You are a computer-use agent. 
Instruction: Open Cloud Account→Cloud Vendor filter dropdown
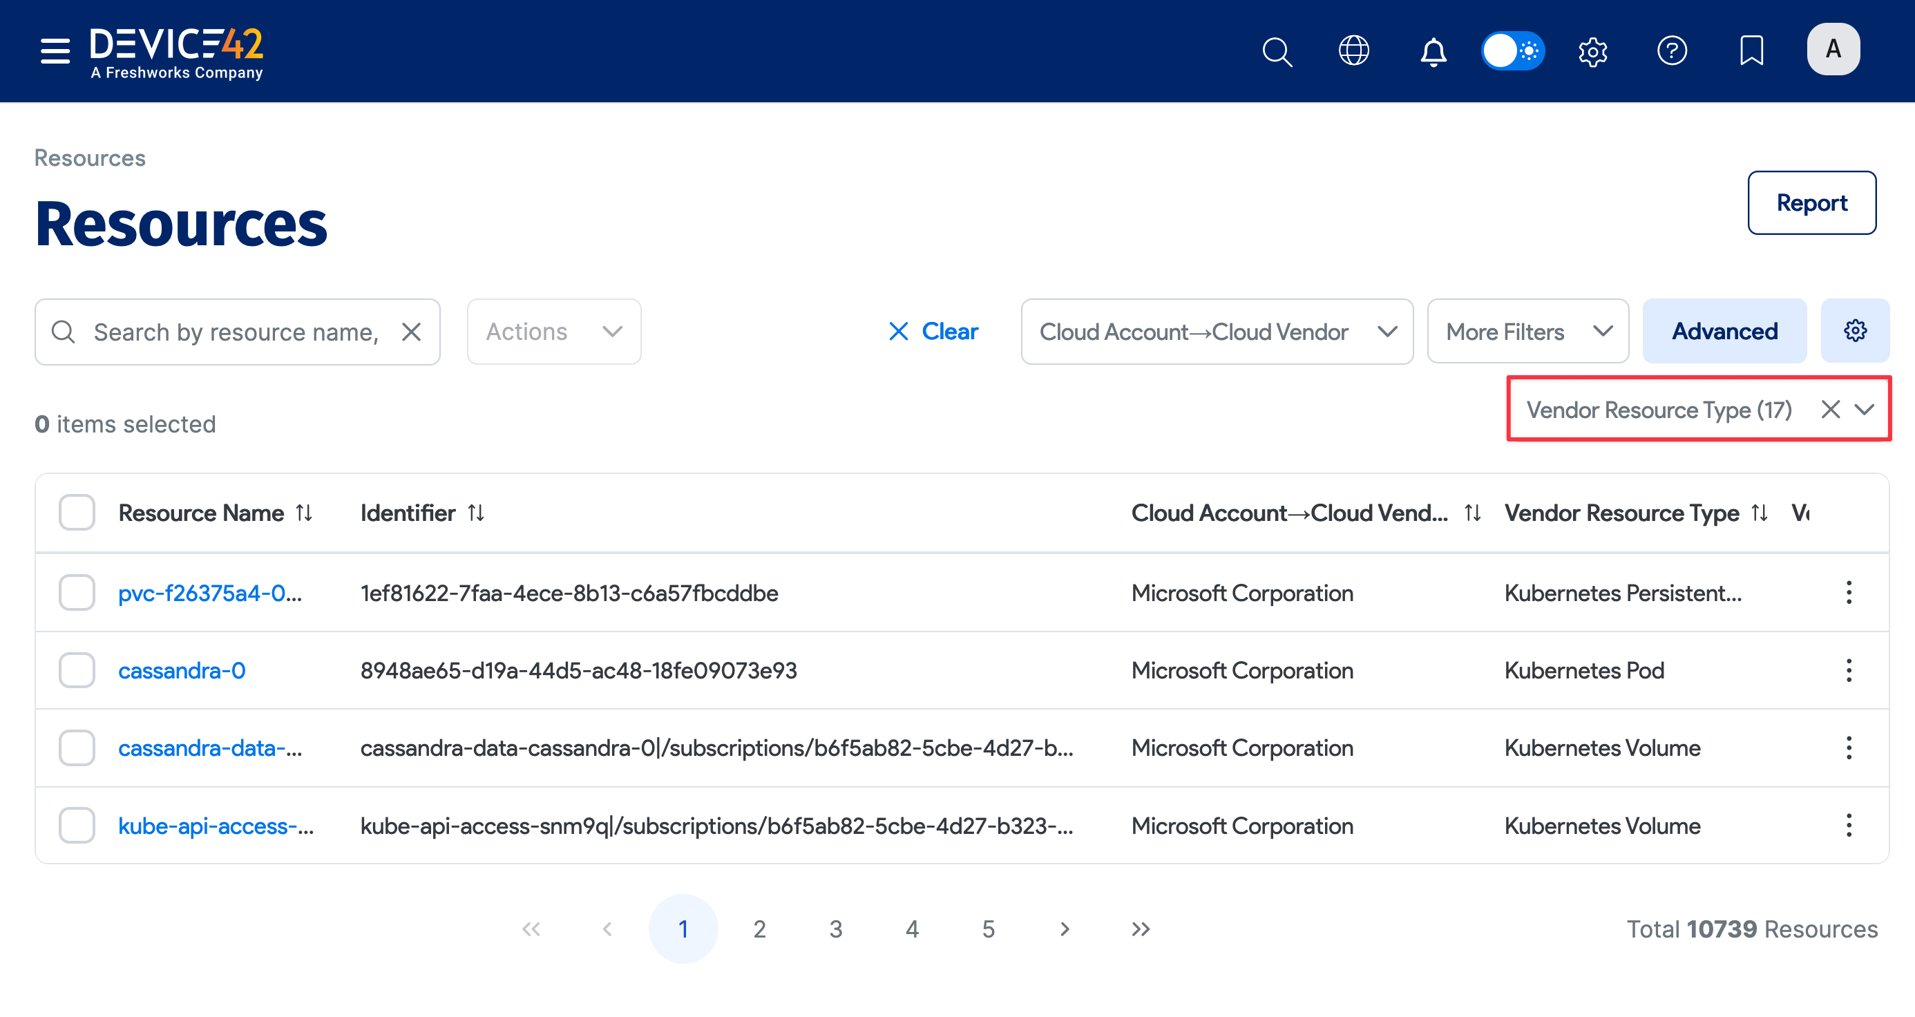pos(1216,332)
